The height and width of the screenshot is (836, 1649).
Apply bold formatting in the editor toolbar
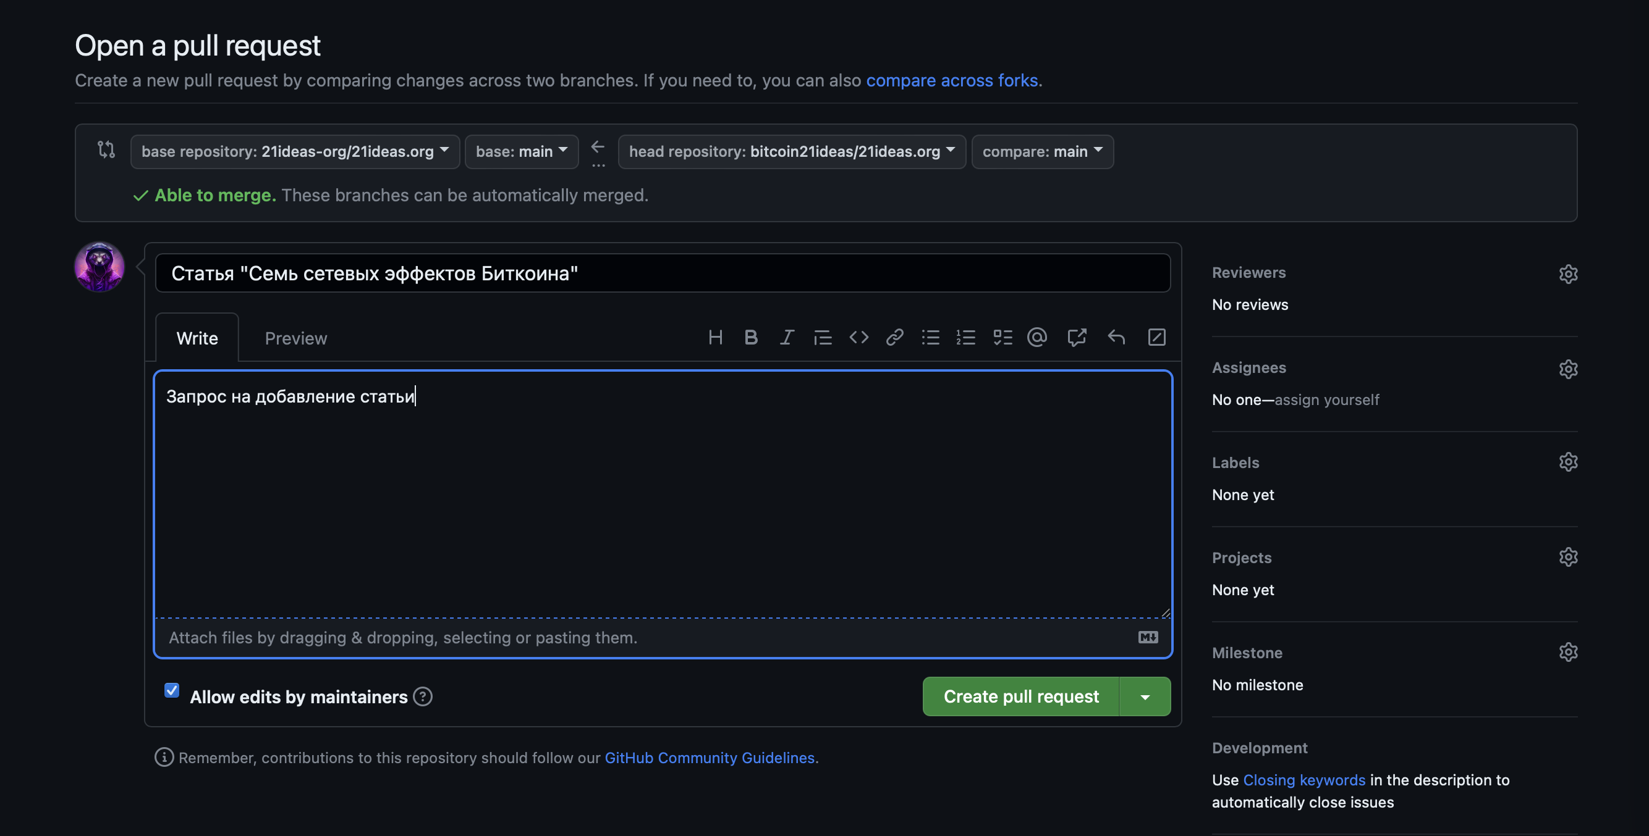pyautogui.click(x=751, y=337)
